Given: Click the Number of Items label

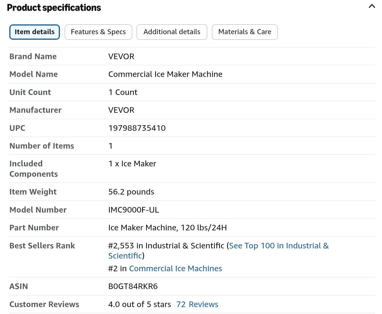Looking at the screenshot, I should coord(42,146).
